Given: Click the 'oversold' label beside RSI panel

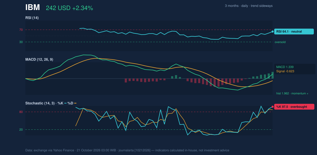Looking at the screenshot, I should pos(280,42).
